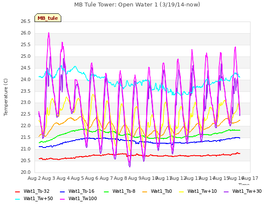Click the Aug 2 x-axis label
This screenshot has width=276, height=207.
34,179
